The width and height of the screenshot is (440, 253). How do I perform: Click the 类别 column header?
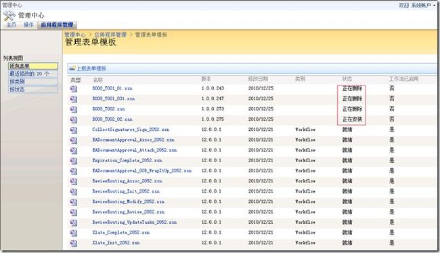[x=300, y=79]
